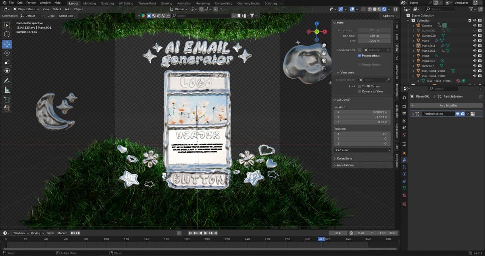Click timeline frame marker 314

[321, 239]
